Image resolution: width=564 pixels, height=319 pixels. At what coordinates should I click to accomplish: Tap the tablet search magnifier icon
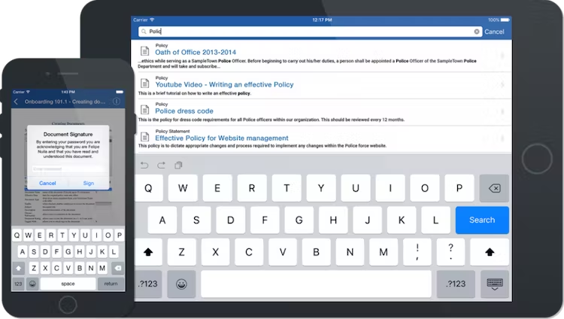coord(144,32)
